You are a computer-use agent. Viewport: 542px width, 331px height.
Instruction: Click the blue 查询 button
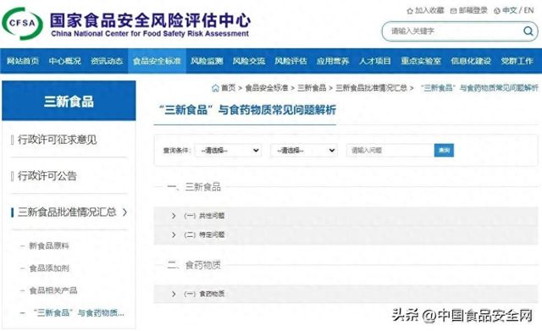pyautogui.click(x=444, y=151)
